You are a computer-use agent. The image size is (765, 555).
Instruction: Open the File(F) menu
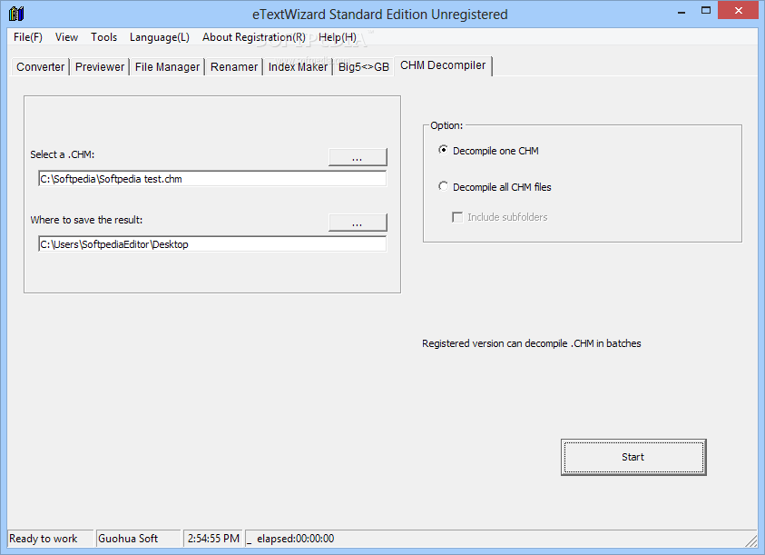coord(28,37)
